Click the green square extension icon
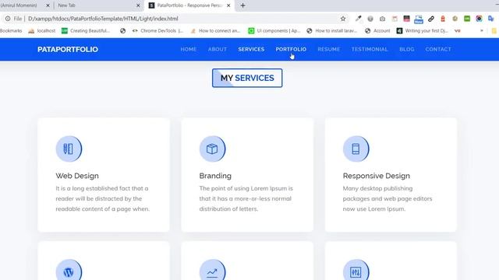 (x=467, y=19)
